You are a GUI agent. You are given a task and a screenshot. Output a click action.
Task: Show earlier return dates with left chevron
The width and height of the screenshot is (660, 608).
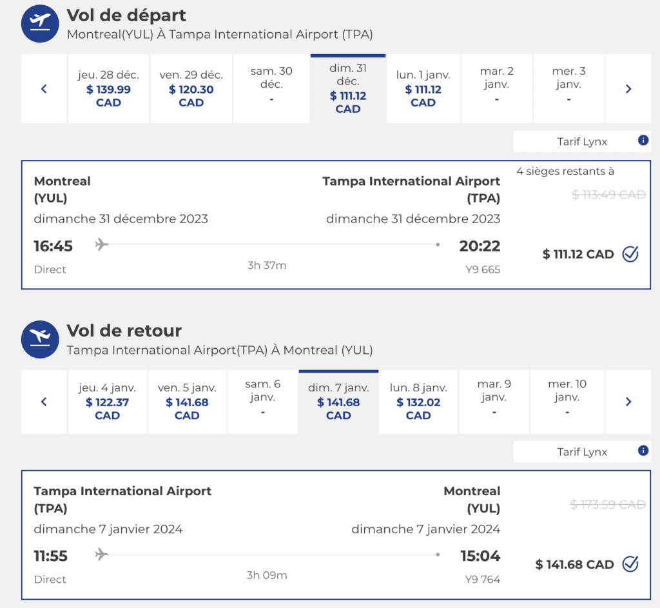click(x=44, y=402)
